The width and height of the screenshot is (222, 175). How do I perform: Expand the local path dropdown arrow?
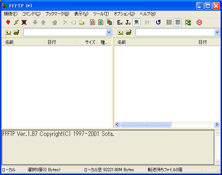(109, 32)
